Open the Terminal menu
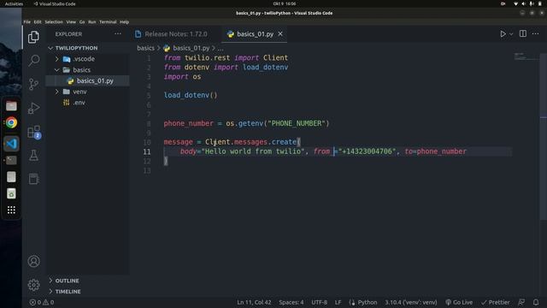Screen dimensions: 547x308 108,21
